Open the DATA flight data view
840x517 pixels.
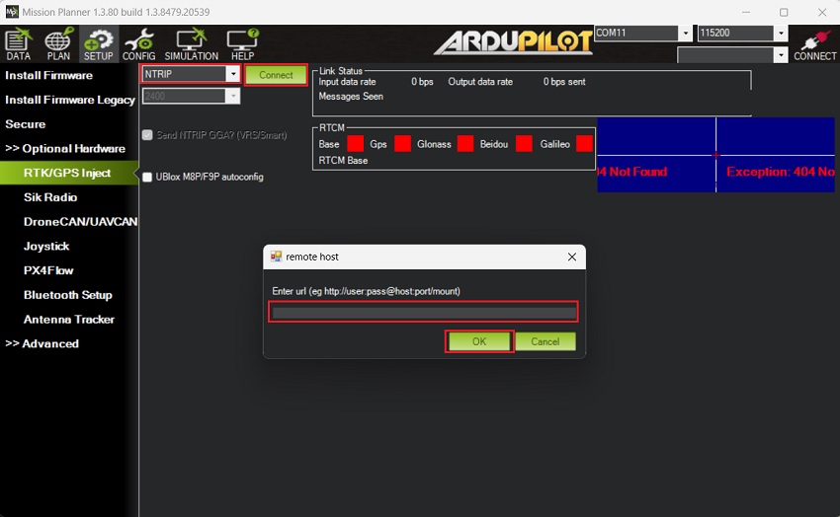(19, 44)
